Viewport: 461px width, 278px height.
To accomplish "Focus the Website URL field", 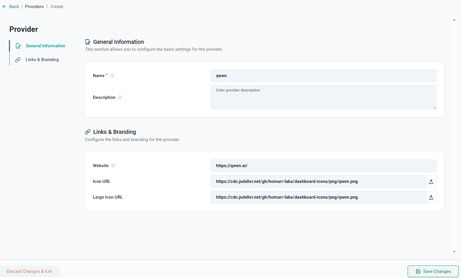I will pos(323,166).
